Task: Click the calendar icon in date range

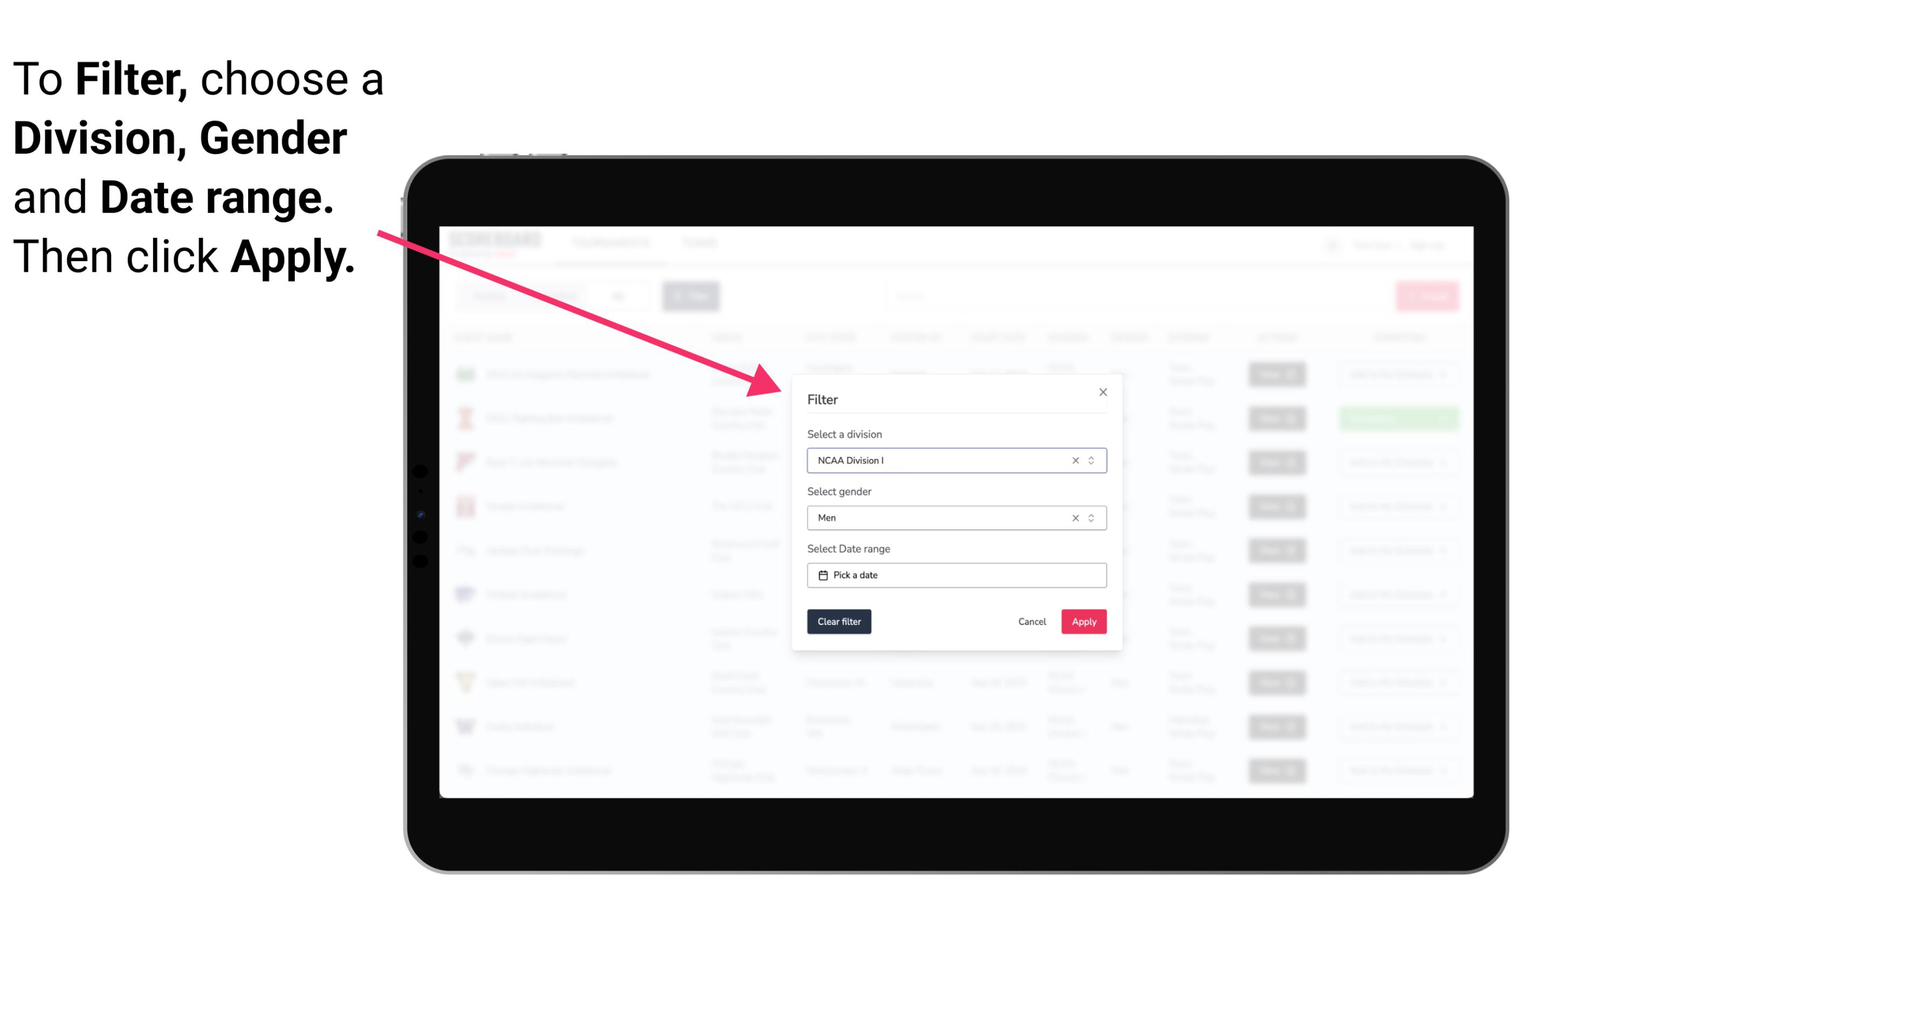Action: (x=821, y=575)
